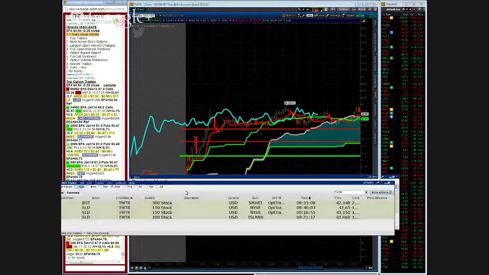
Task: Click the horizontal chart scrollbar at bottom
Action: [x=310, y=268]
